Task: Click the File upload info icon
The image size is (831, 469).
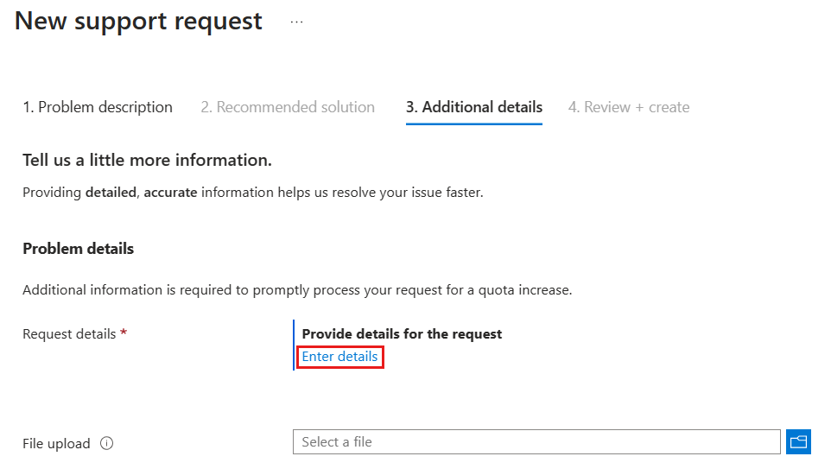Action: tap(107, 443)
